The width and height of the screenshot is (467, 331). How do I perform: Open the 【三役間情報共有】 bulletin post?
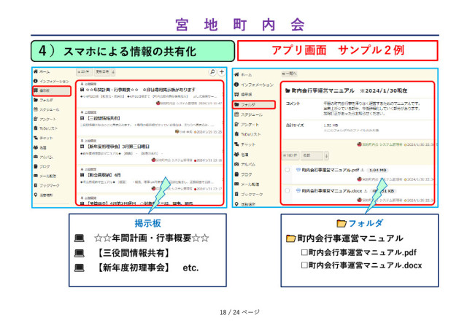(x=104, y=117)
